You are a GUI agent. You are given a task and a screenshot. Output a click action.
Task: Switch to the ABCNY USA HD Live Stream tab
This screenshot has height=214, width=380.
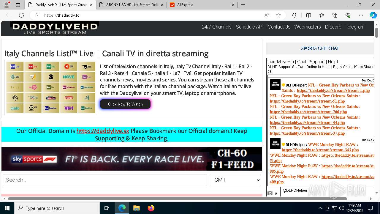pyautogui.click(x=132, y=5)
